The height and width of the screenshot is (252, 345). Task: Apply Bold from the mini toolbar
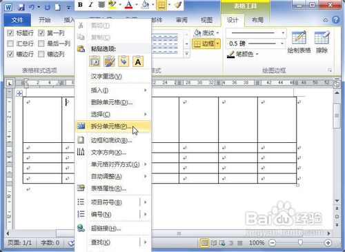point(80,5)
